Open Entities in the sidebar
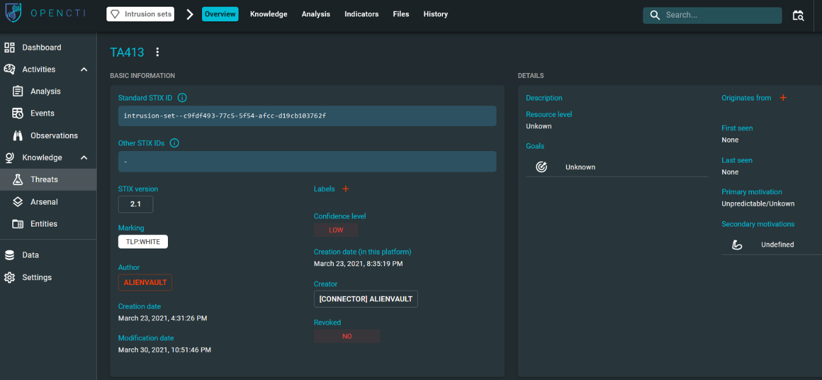 point(48,224)
